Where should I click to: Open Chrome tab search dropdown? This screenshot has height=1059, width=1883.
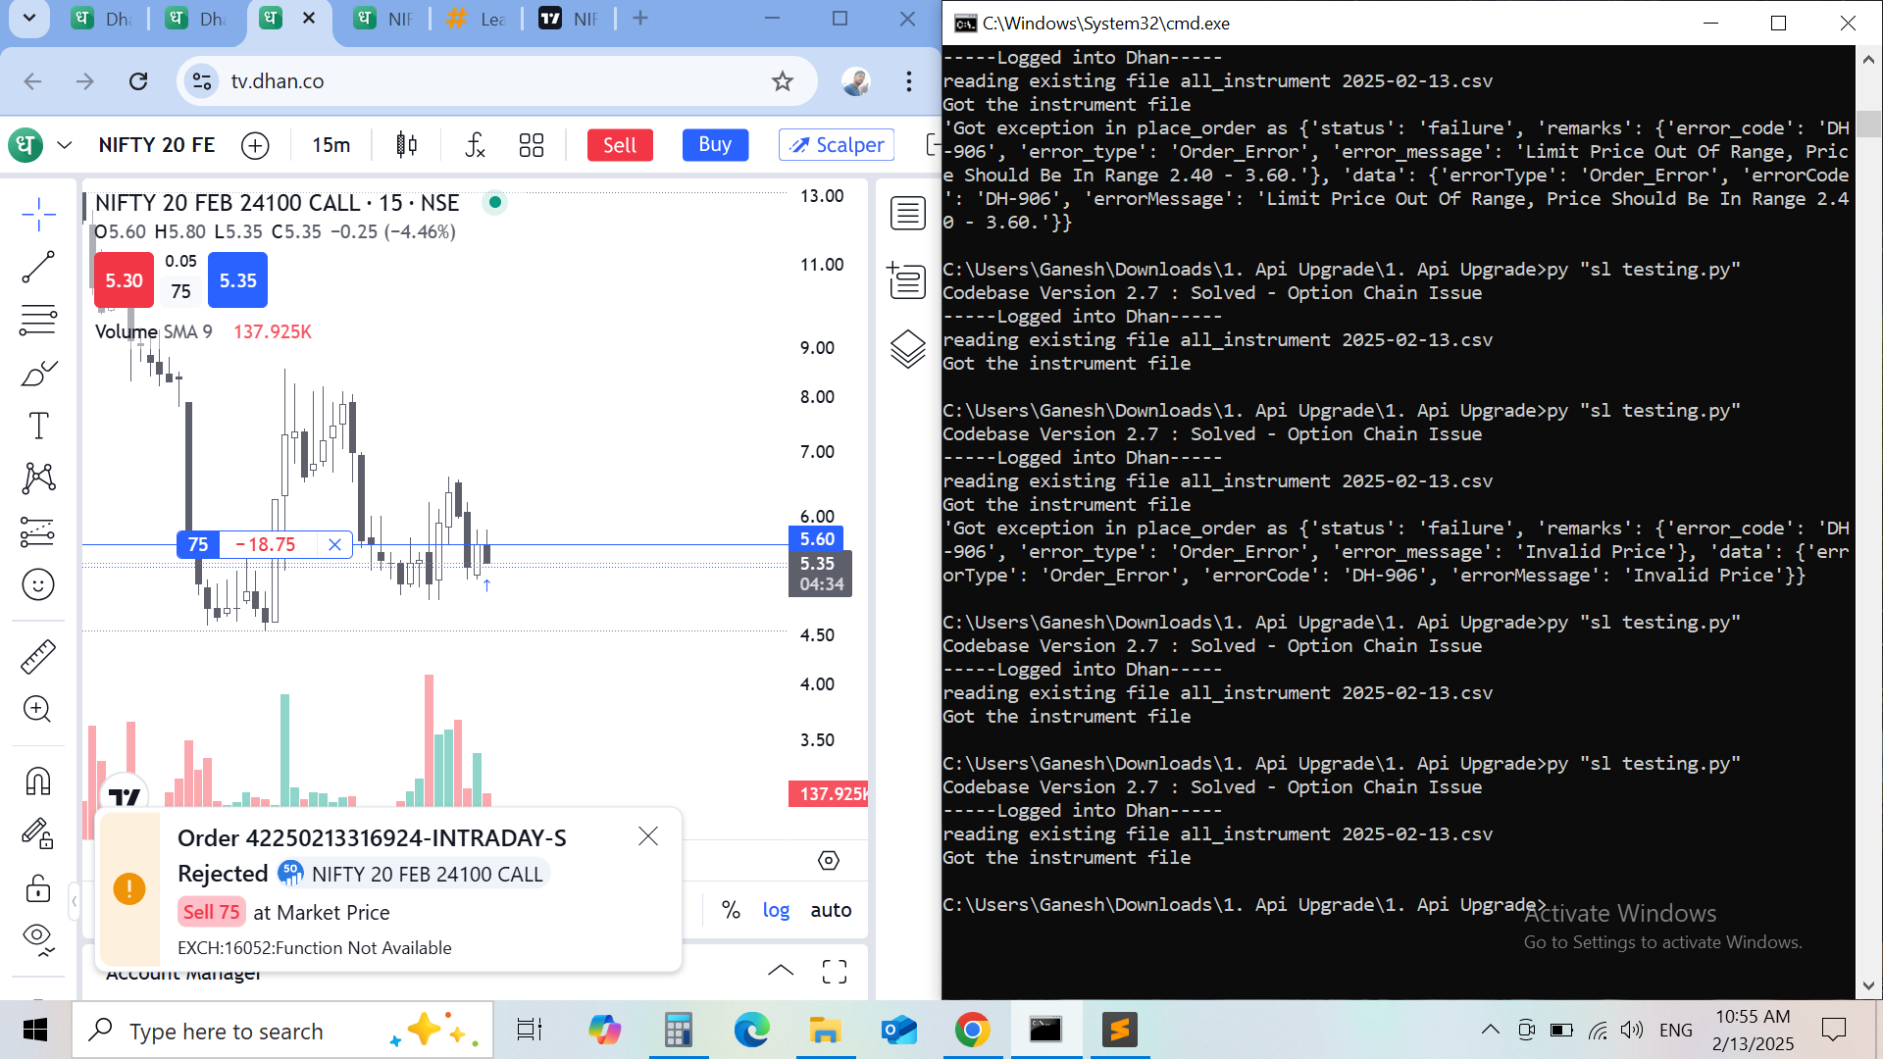[29, 19]
